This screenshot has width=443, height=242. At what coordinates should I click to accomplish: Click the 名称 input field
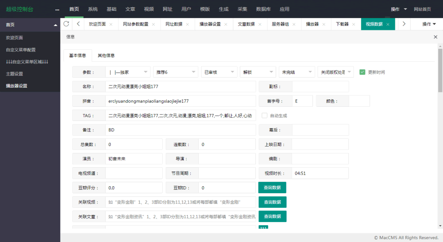coord(180,87)
